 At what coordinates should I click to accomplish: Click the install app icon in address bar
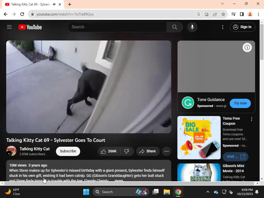pos(207,14)
